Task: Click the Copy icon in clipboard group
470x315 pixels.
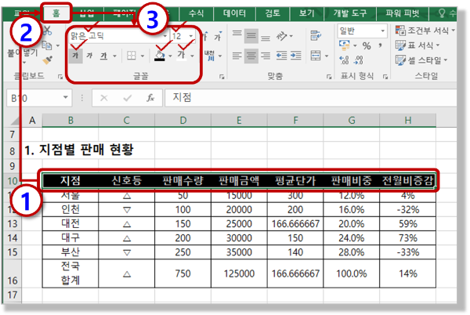Action: pyautogui.click(x=47, y=45)
